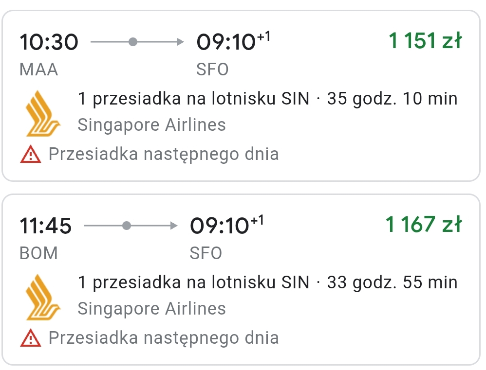Click the 33 godz. 55 min duration text
This screenshot has height=370, width=486.
[393, 282]
